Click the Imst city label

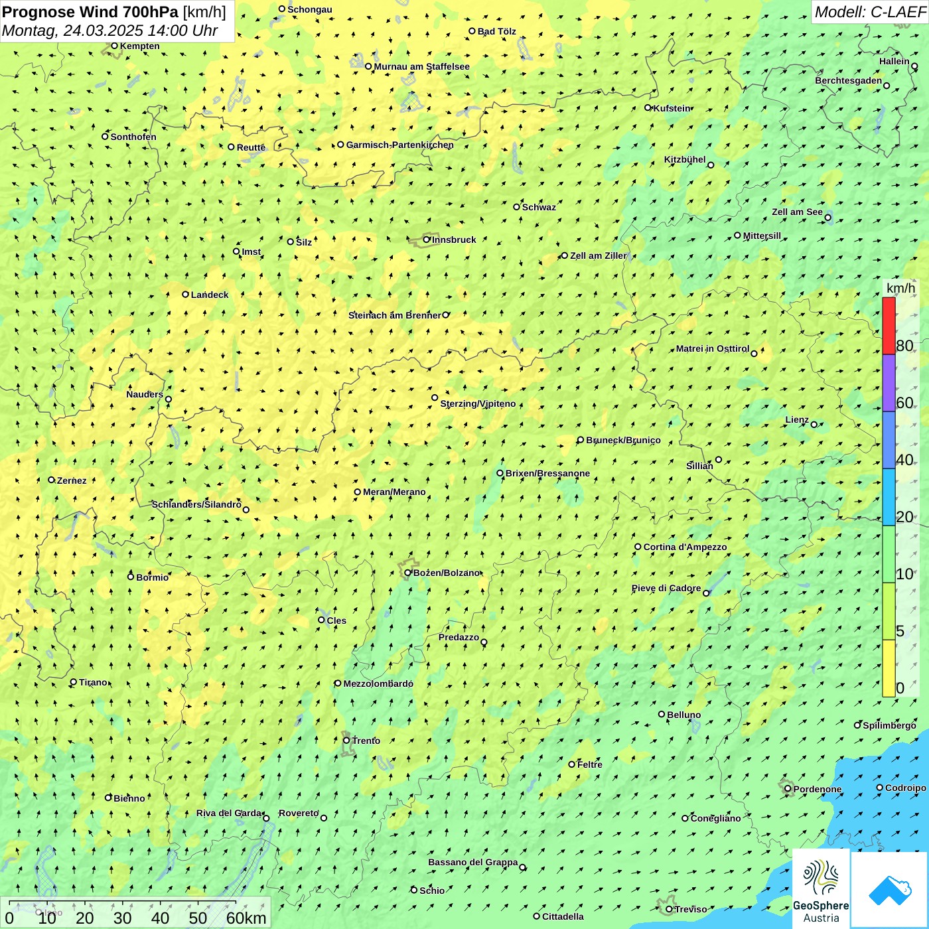pos(251,251)
